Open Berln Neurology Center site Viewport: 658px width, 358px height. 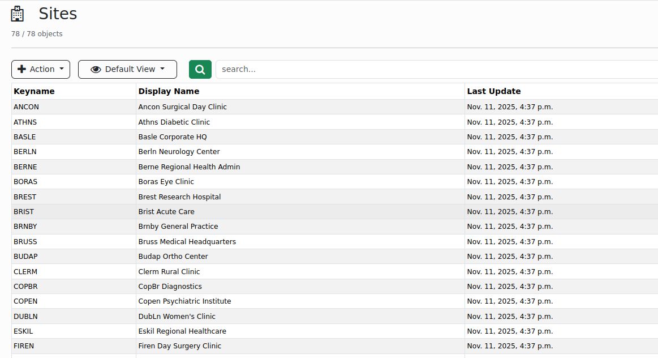pyautogui.click(x=179, y=152)
